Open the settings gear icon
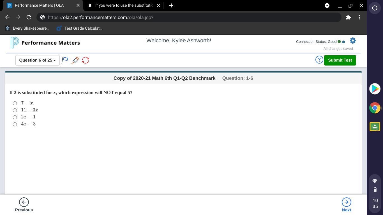The height and width of the screenshot is (215, 383). click(353, 41)
